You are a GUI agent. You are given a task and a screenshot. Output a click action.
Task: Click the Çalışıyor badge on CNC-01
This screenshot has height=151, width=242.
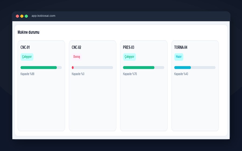point(27,57)
